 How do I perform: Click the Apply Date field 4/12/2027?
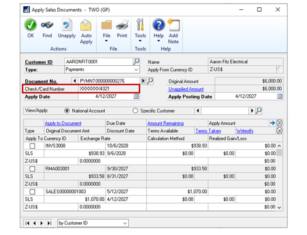[105, 97]
